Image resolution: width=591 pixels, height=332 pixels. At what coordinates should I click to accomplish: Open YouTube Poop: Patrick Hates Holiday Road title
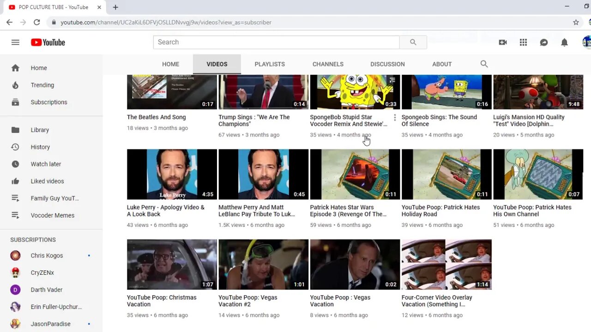440,211
